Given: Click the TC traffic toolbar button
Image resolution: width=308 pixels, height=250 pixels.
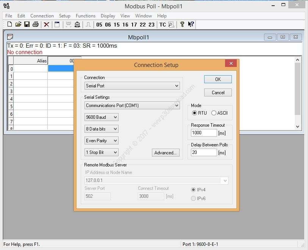Looking at the screenshot, I should pyautogui.click(x=163, y=25).
